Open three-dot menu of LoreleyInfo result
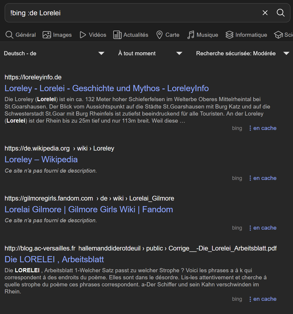Viewport: 293px width, 314px height. click(x=250, y=128)
